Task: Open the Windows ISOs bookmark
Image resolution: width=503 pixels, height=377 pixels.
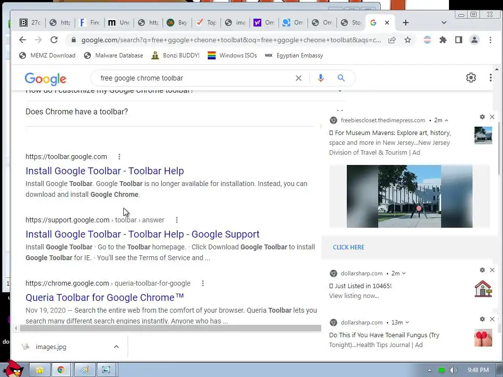Action: [232, 55]
